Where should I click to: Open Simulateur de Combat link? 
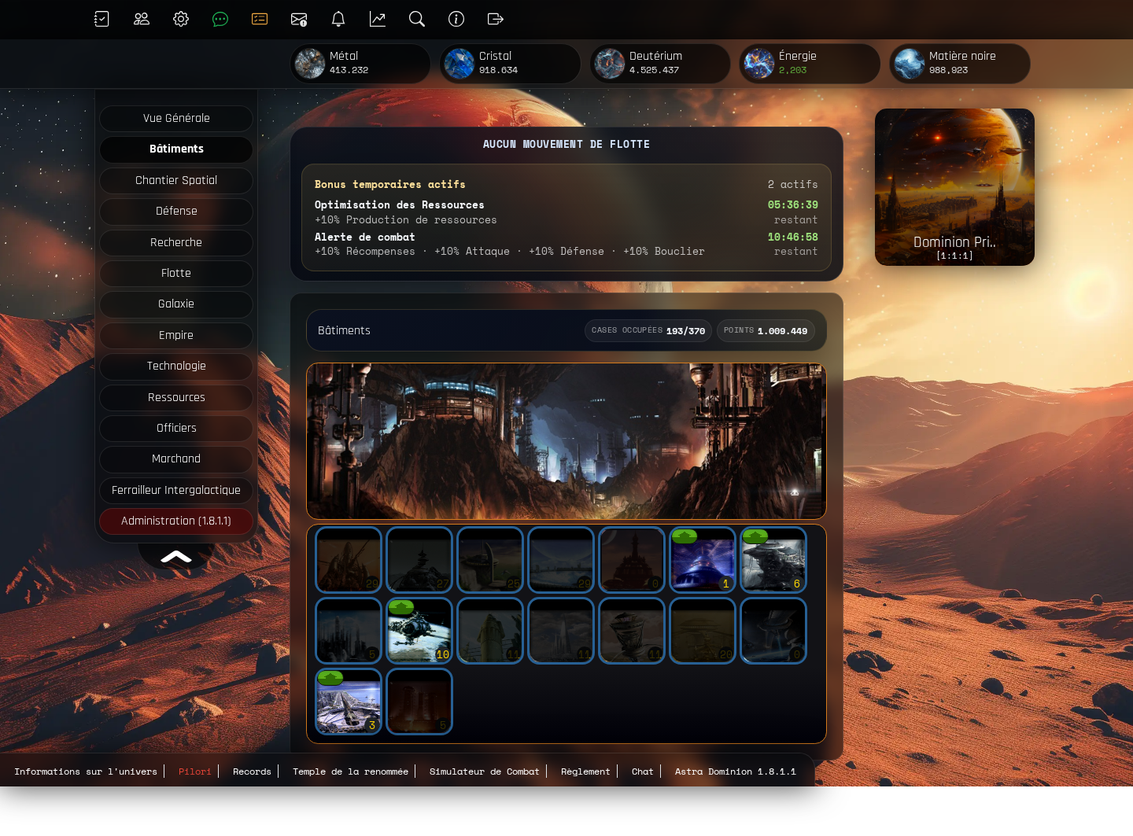(484, 772)
